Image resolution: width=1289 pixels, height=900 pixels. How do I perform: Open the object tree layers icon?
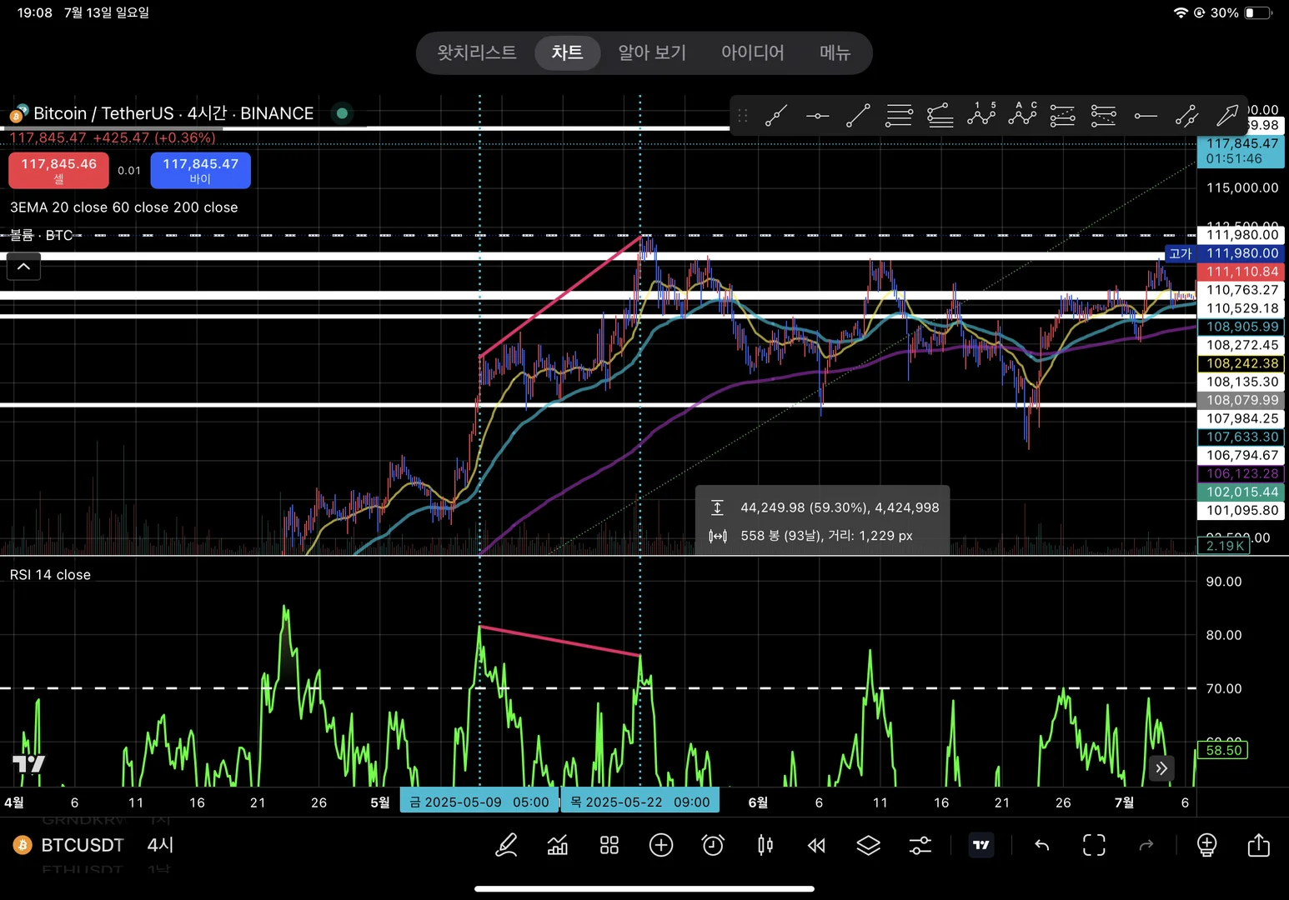pos(868,845)
